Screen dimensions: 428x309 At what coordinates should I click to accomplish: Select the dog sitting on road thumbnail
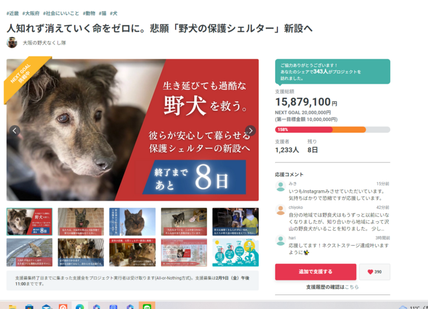(30, 252)
